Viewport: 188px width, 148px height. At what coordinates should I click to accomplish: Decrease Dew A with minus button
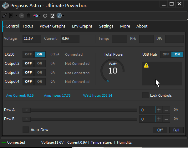point(166,110)
